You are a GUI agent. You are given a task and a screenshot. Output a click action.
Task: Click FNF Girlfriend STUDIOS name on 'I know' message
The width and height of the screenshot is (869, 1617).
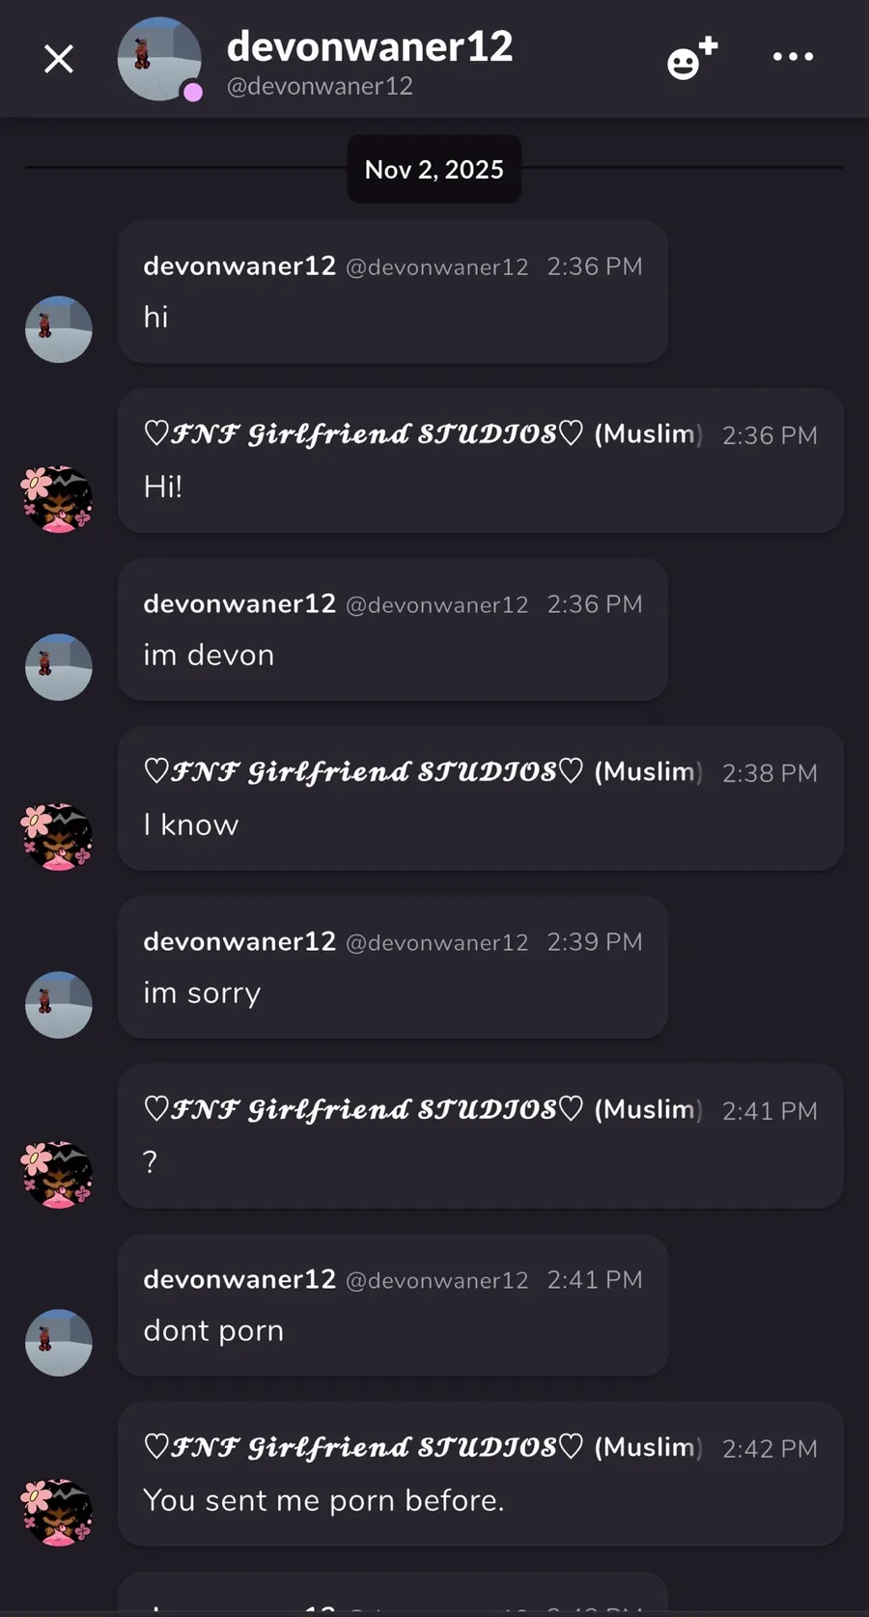[364, 772]
